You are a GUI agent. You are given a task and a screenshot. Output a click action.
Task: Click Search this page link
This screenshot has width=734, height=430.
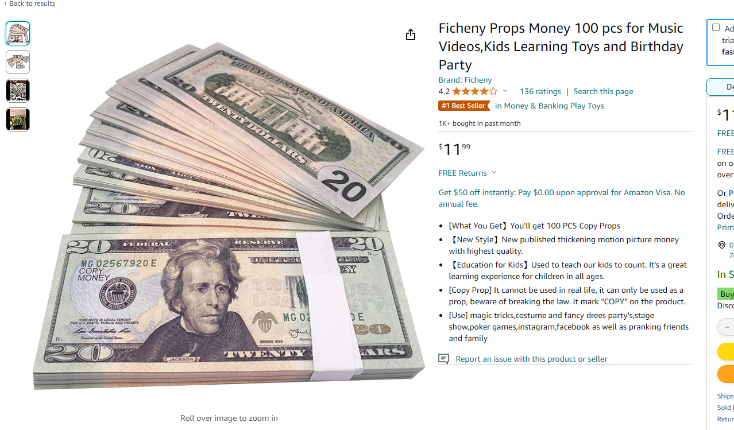pyautogui.click(x=603, y=91)
